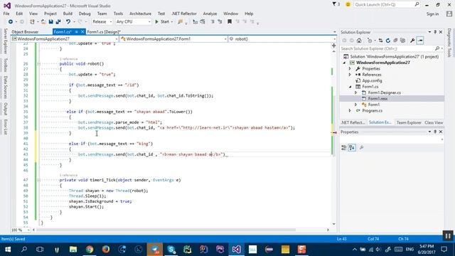Switch to the Object Browser tab

point(25,32)
